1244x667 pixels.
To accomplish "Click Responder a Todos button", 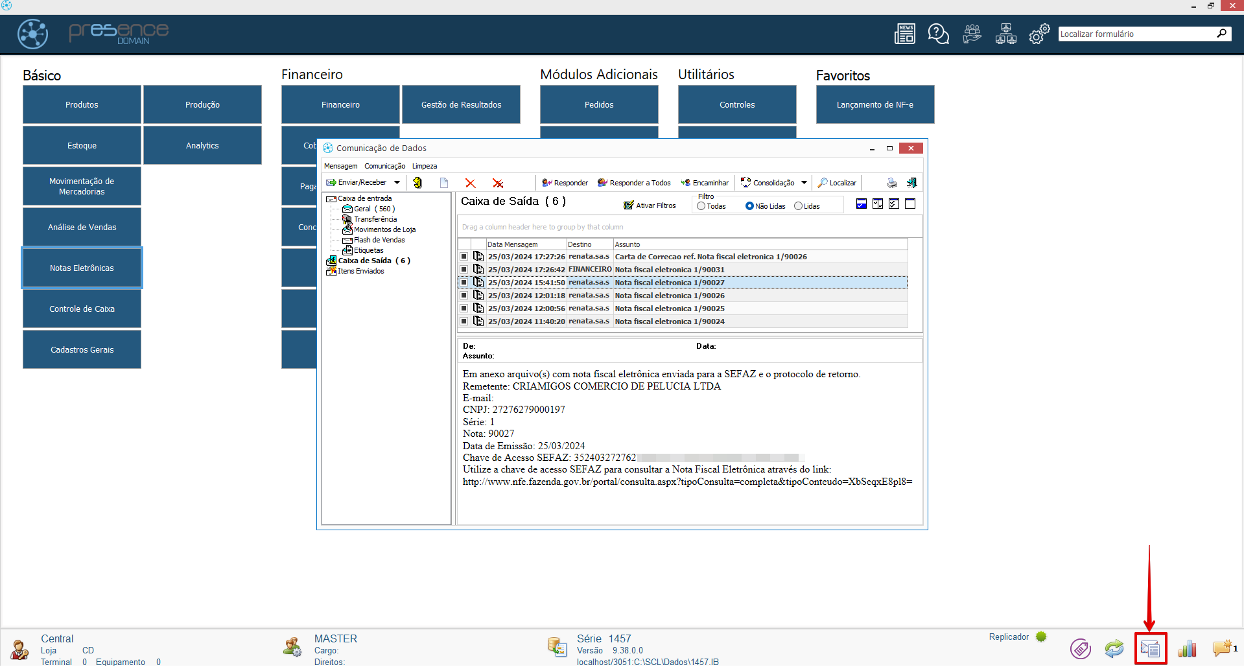I will tap(634, 183).
